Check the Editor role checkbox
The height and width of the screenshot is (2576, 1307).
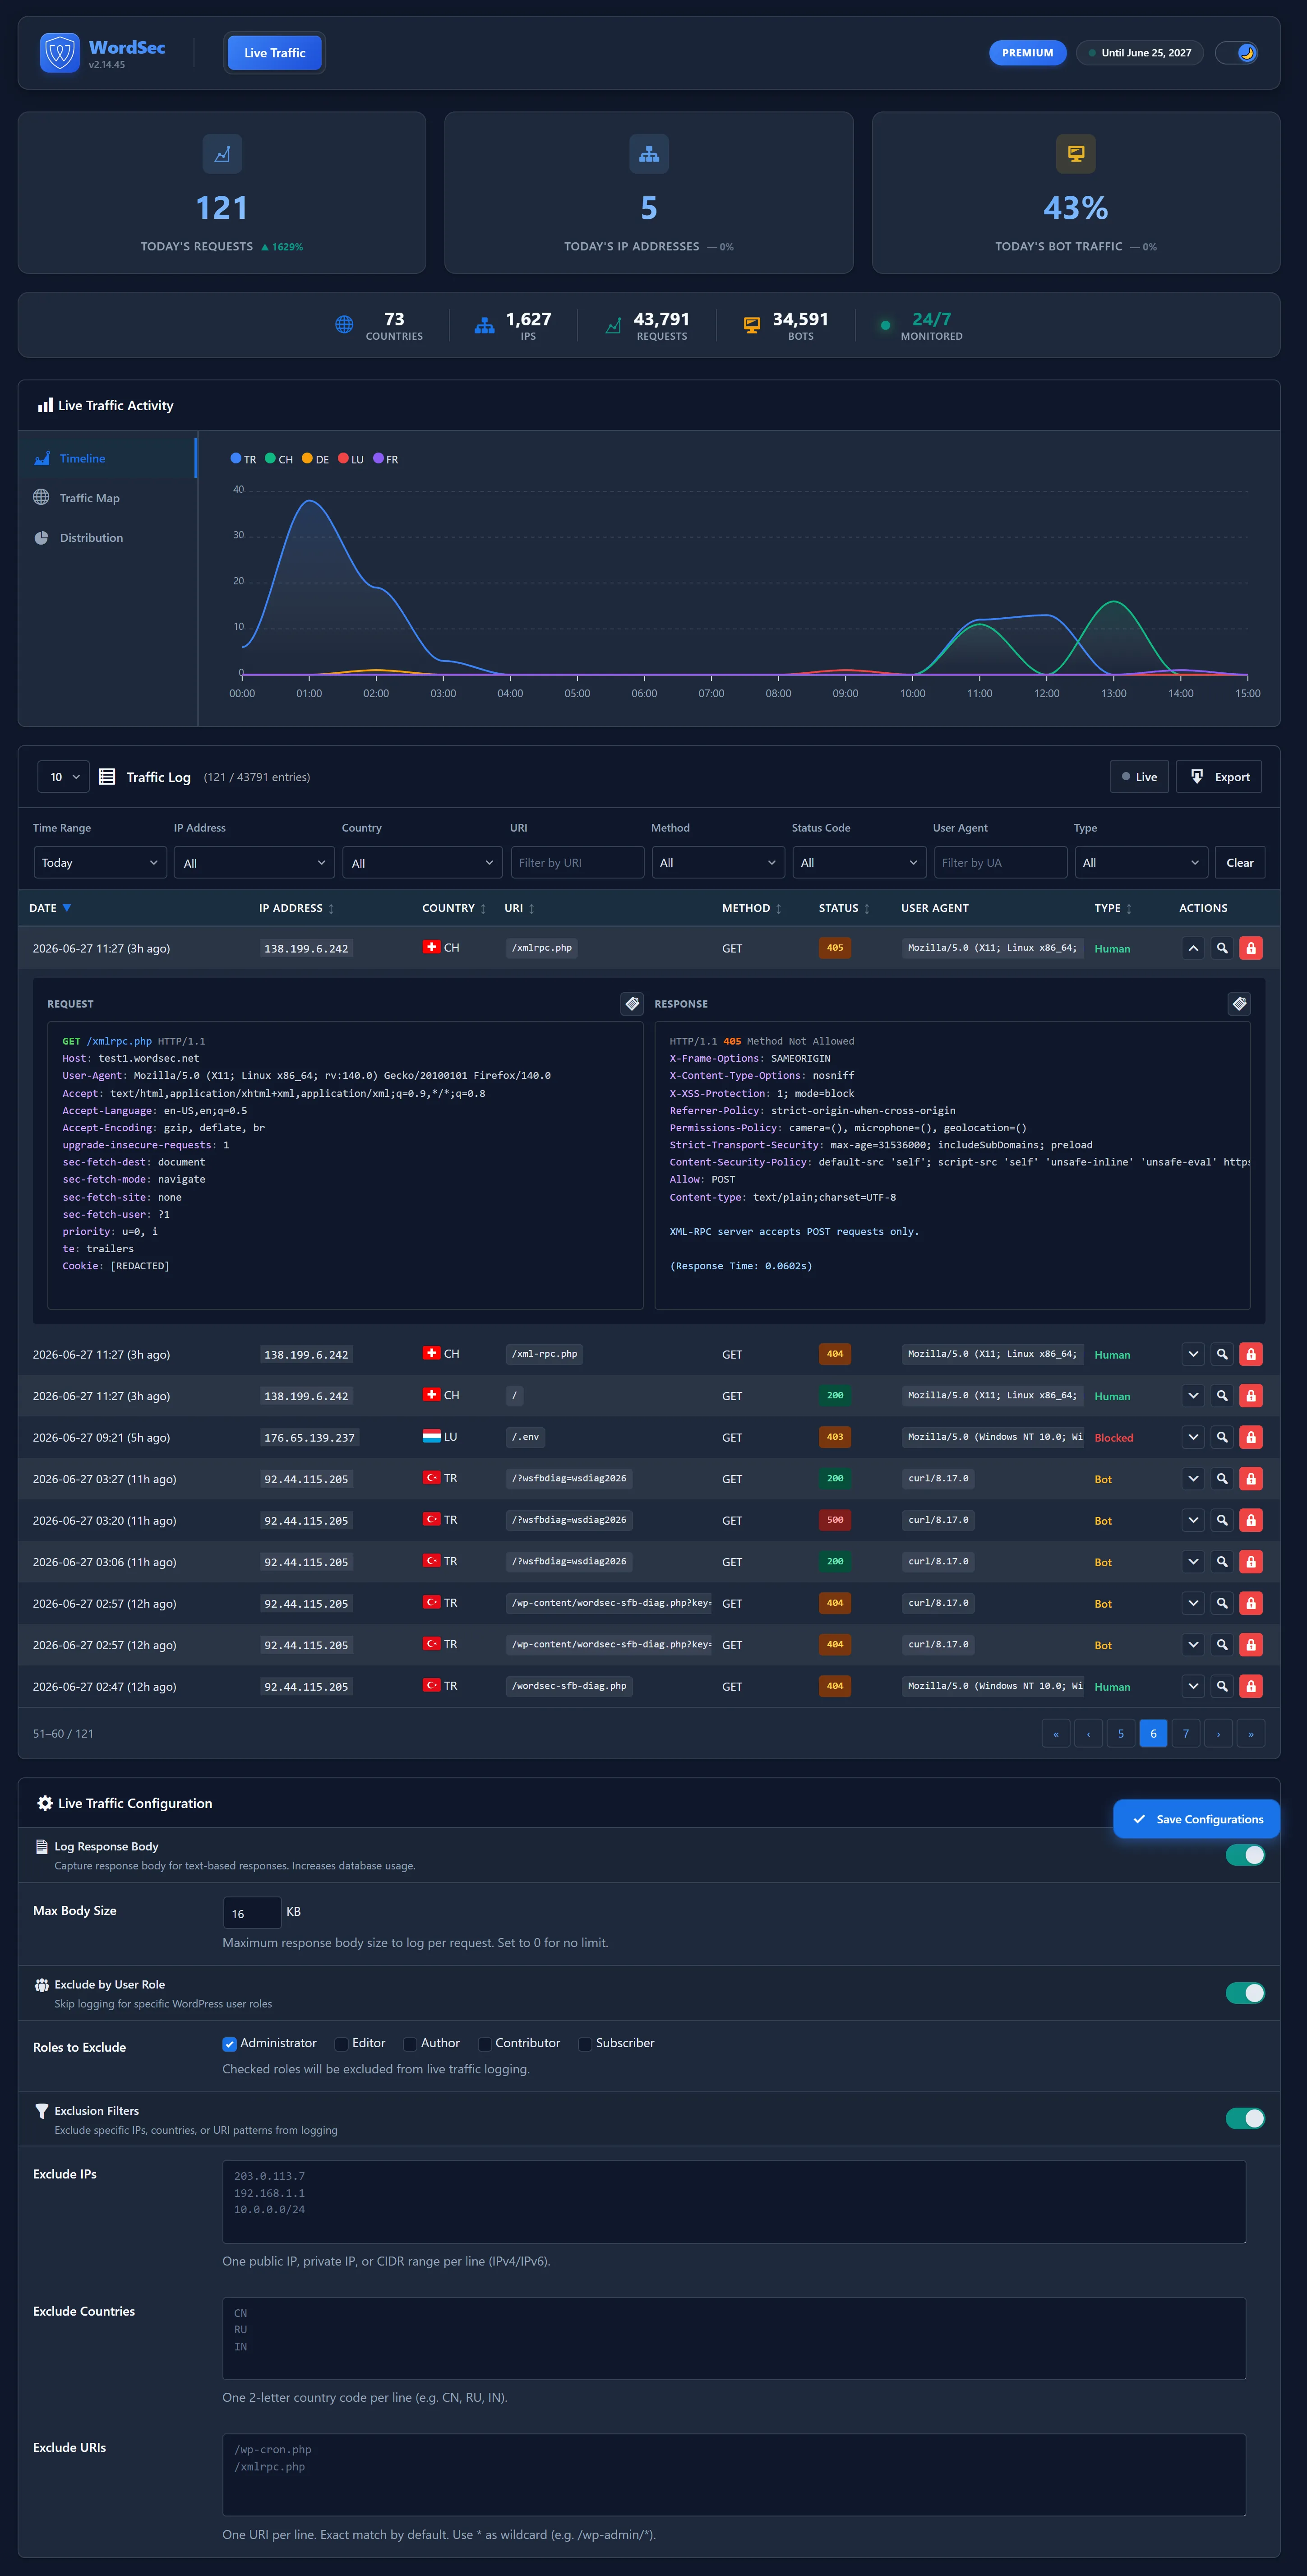point(341,2044)
